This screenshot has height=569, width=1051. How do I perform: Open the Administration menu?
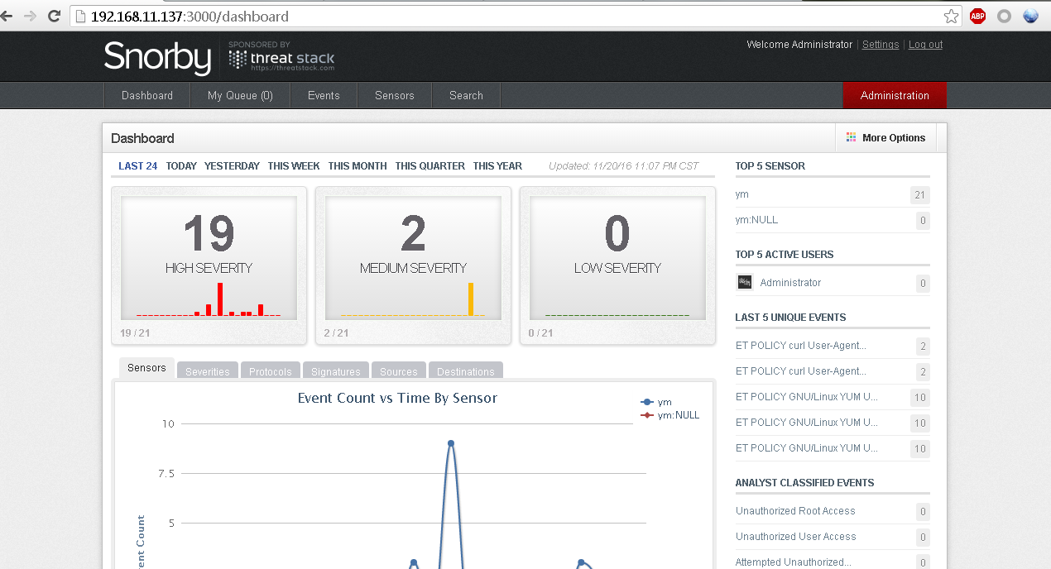point(894,96)
